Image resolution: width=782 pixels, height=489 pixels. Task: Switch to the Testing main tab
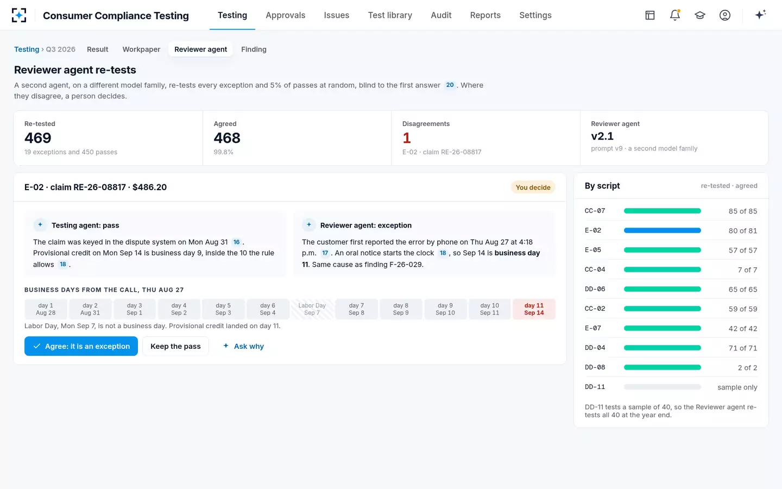[232, 15]
